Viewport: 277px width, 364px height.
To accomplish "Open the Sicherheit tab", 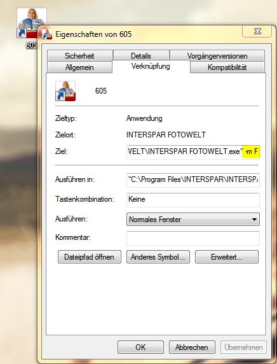I will 80,56.
